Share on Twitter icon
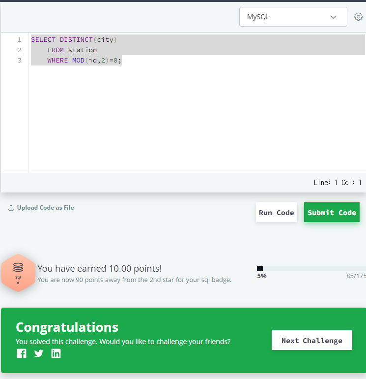The image size is (366, 379). coord(39,353)
